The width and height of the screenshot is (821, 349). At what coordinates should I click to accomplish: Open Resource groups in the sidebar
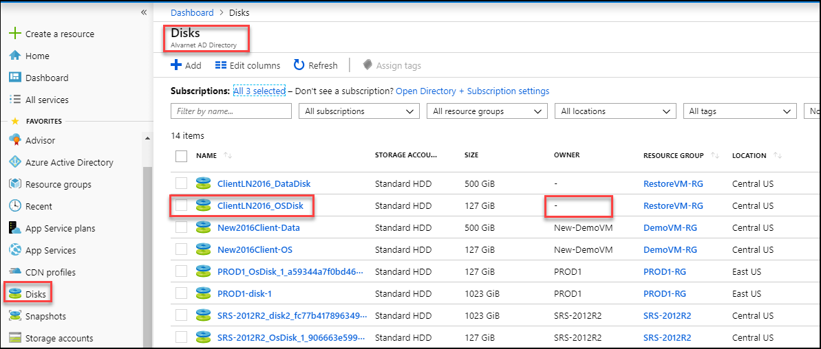point(58,184)
